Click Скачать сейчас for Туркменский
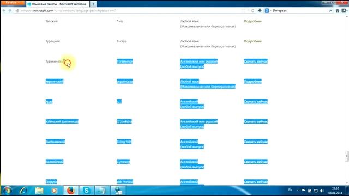Screen dimensions: 349x196 (256, 62)
